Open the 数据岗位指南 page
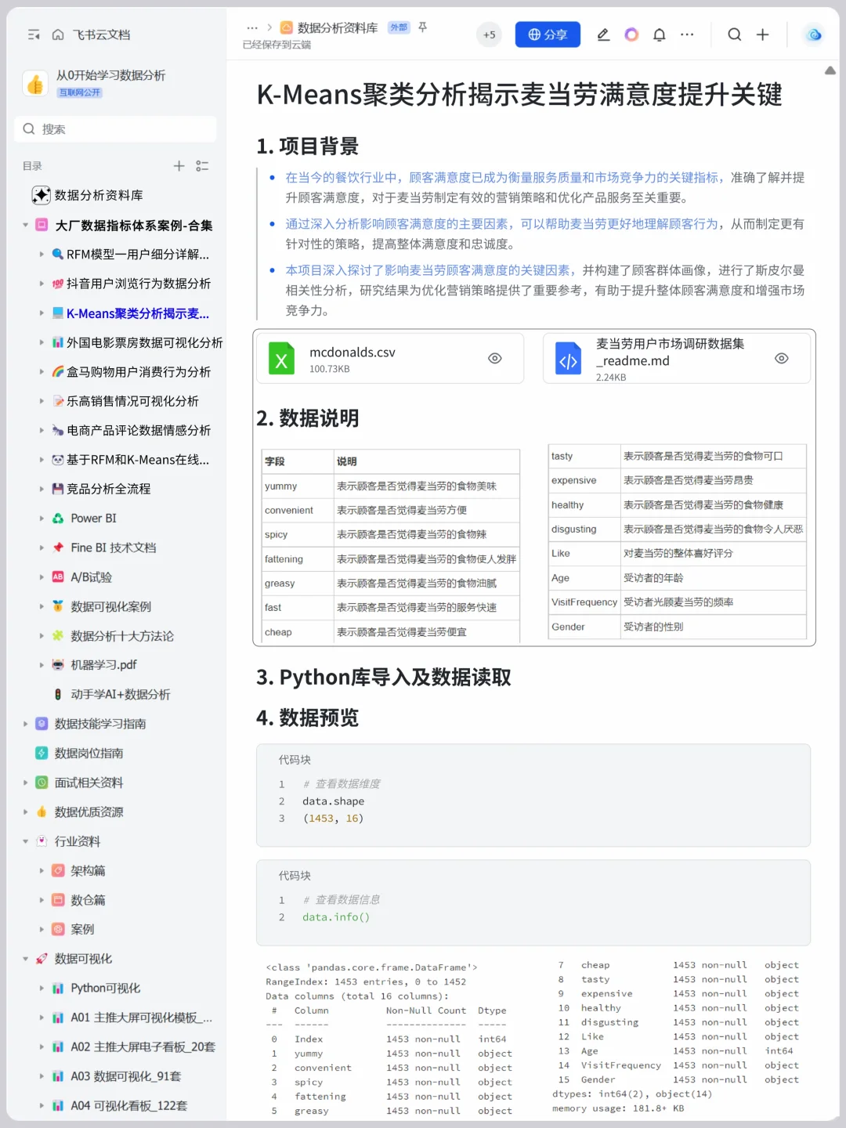The image size is (846, 1128). 89,753
